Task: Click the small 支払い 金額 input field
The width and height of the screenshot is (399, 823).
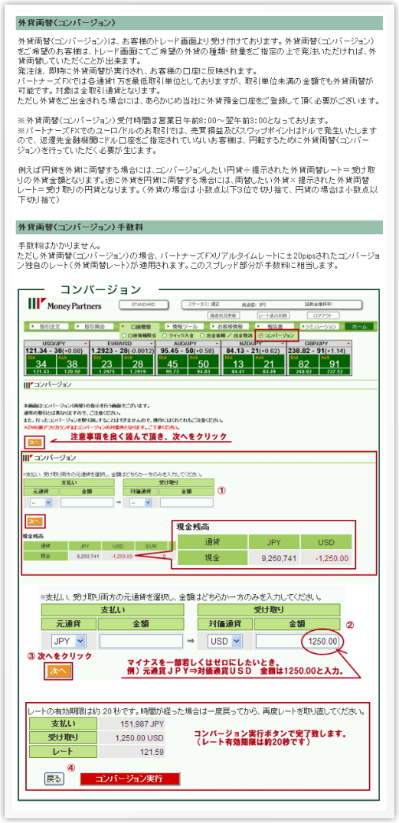Action: (x=87, y=503)
